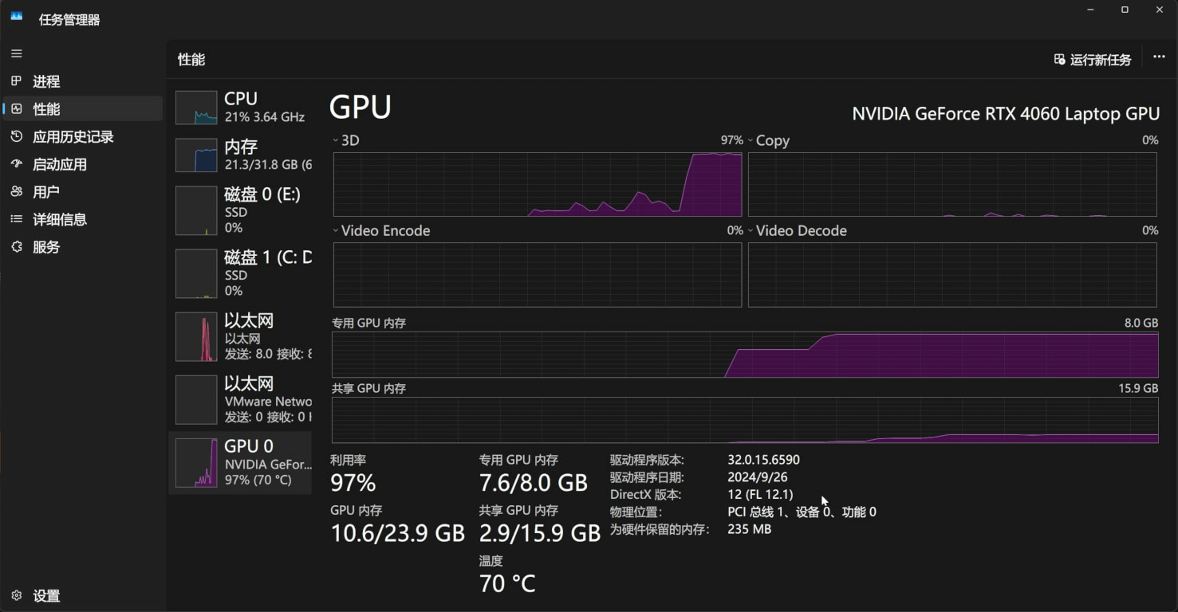Viewport: 1178px width, 612px height.
Task: Click 运行新任务 run new task button
Action: pyautogui.click(x=1093, y=60)
